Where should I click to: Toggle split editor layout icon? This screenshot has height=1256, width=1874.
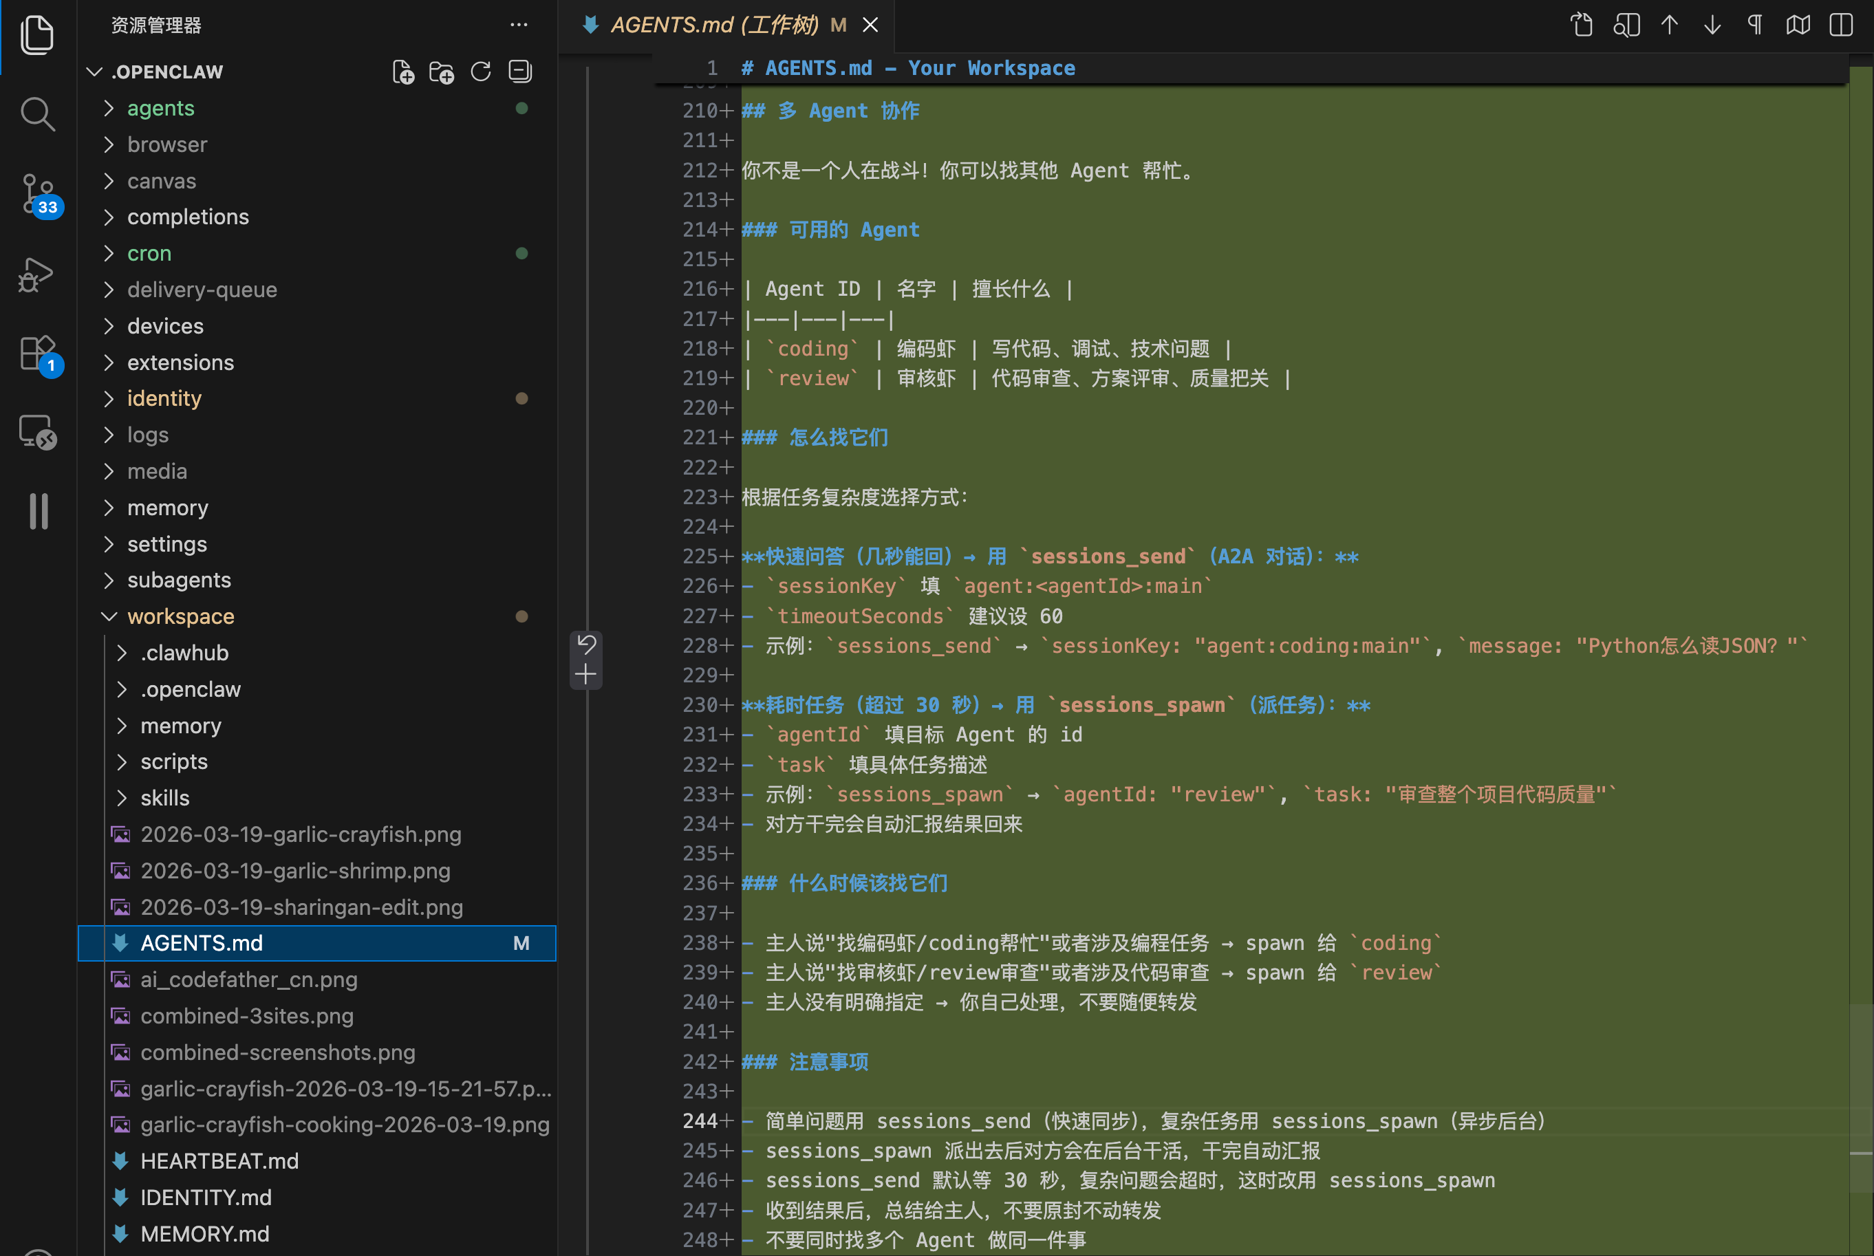pos(1841,25)
